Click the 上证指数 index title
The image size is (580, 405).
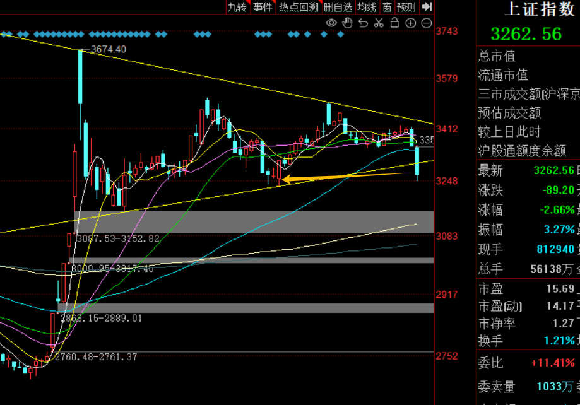coord(540,9)
